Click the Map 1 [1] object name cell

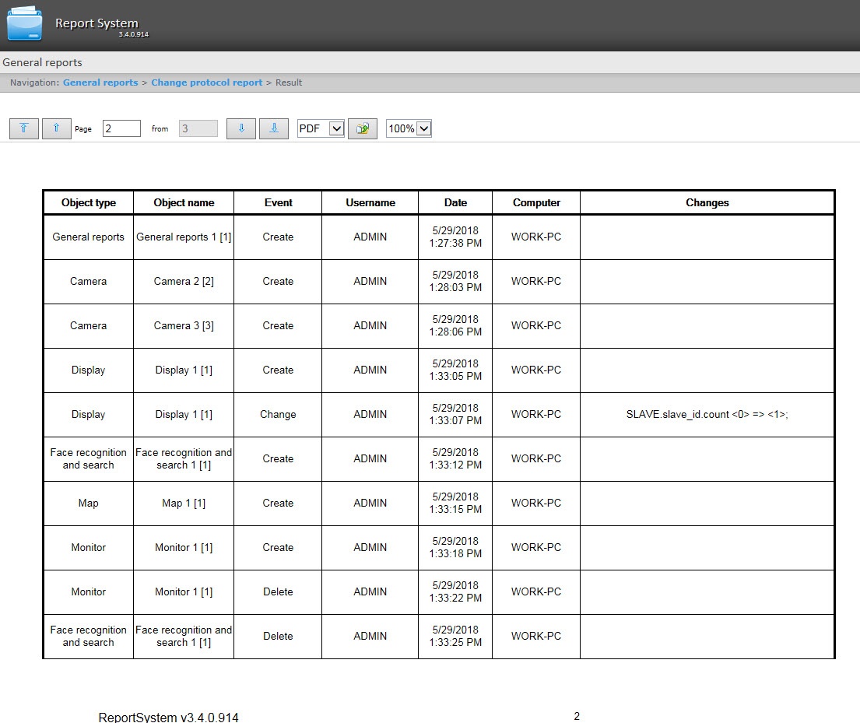pos(184,504)
